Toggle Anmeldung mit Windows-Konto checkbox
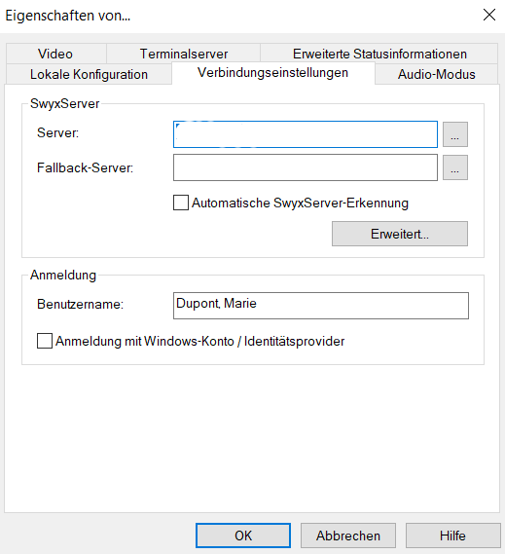Viewport: 505px width, 554px height. click(x=45, y=341)
